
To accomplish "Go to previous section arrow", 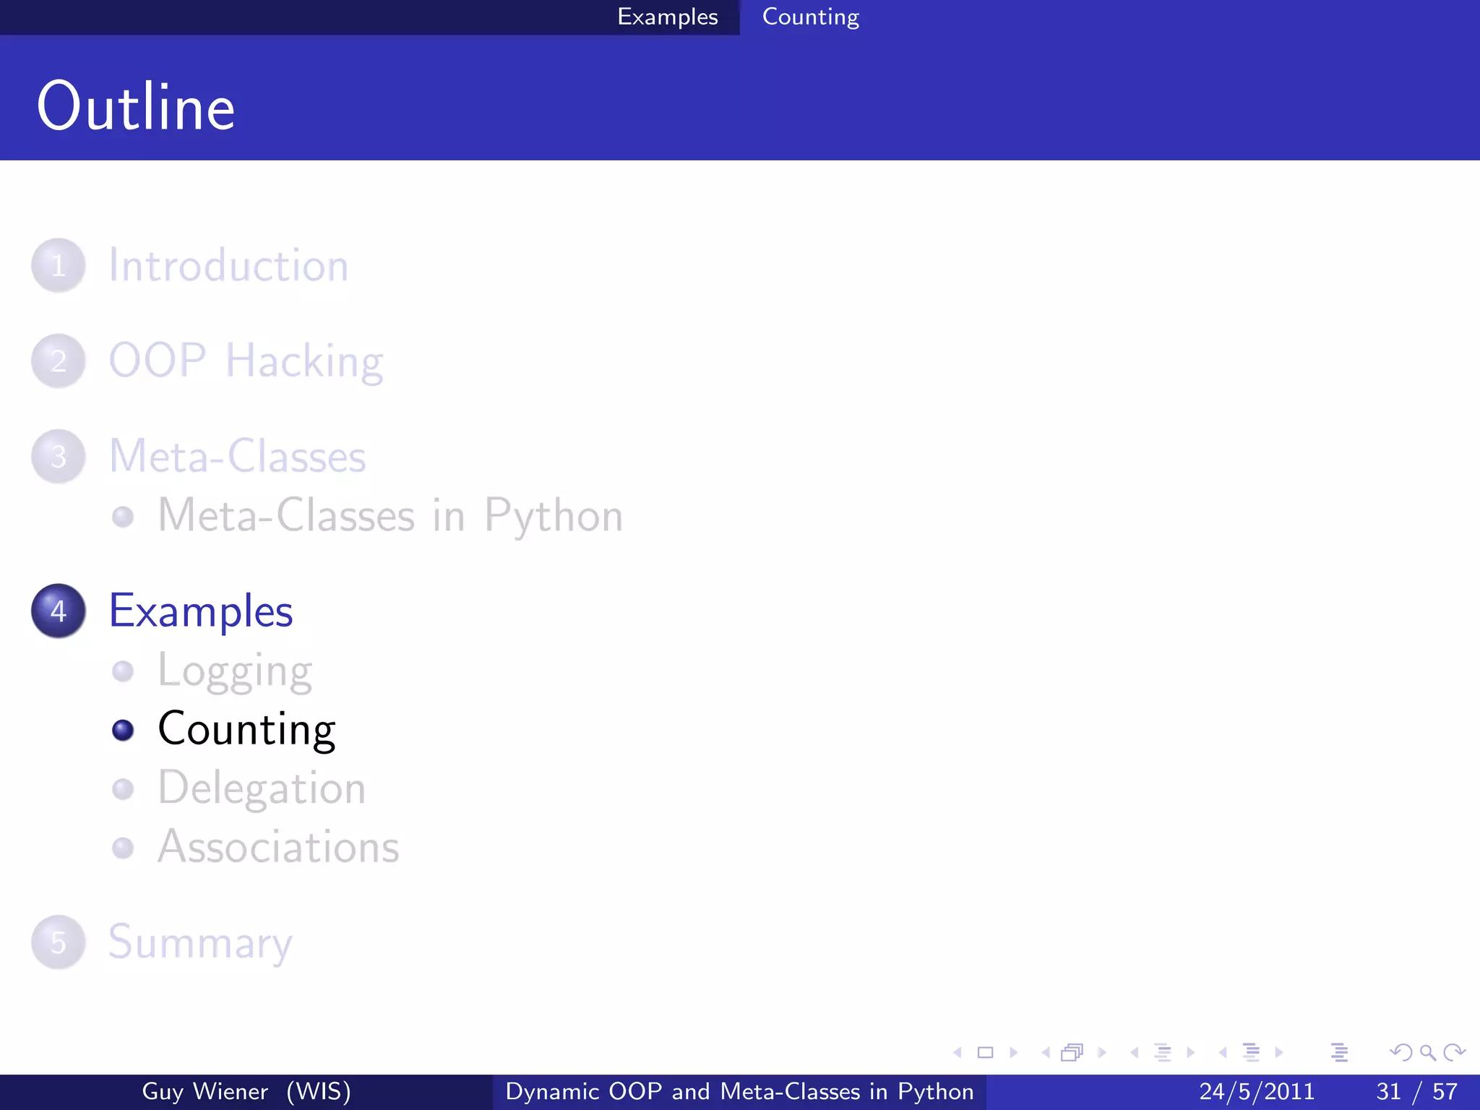I will point(1223,1053).
